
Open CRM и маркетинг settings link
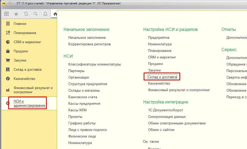[162, 57]
